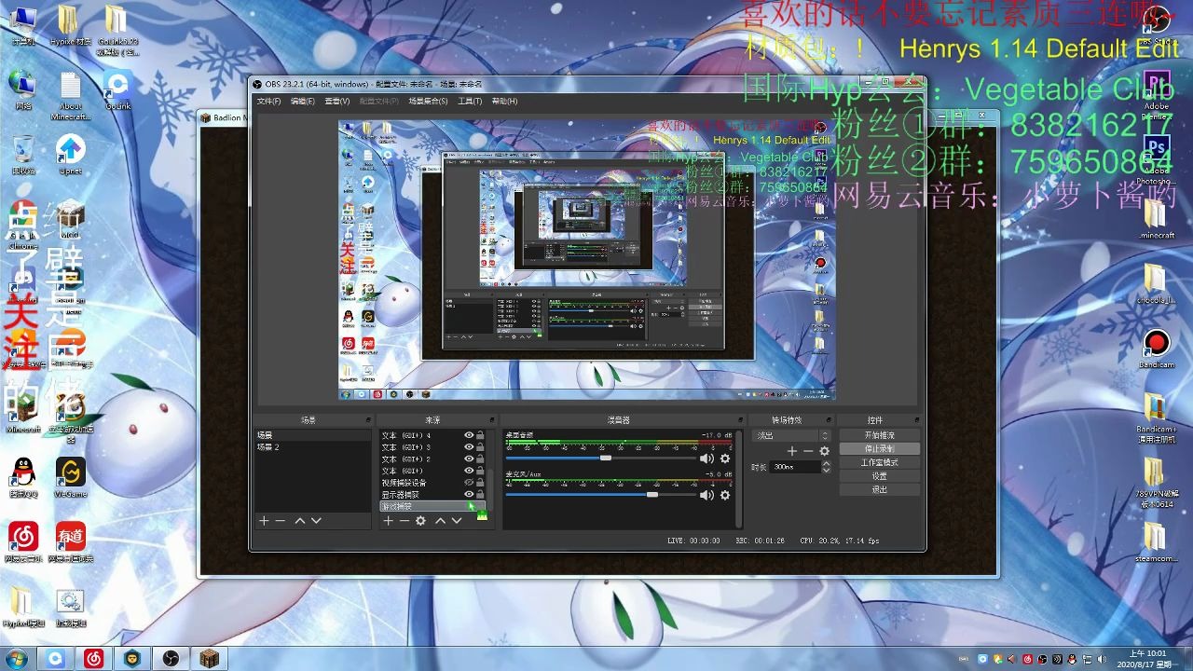The width and height of the screenshot is (1193, 671).
Task: Open the 场景集合(S) menu
Action: [x=428, y=101]
